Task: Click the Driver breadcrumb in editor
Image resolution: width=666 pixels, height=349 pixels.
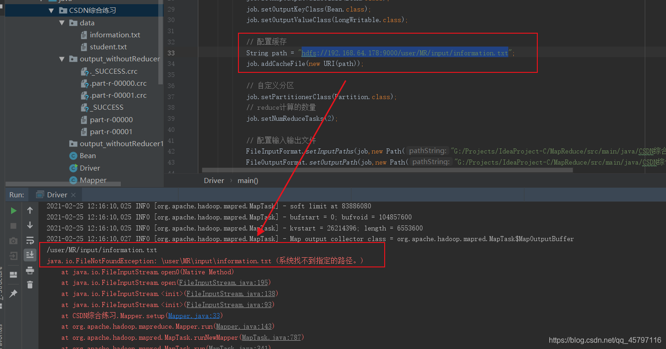Action: click(x=214, y=181)
